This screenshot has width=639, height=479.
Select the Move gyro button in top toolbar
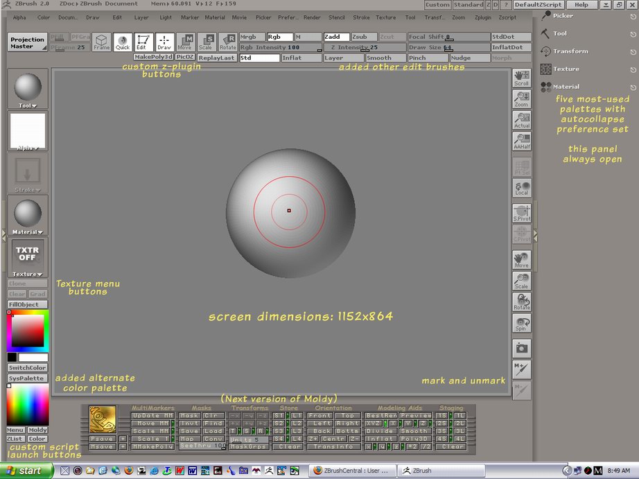[186, 42]
